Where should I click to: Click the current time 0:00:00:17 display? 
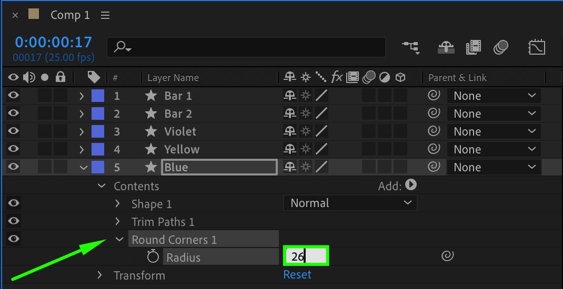point(53,42)
